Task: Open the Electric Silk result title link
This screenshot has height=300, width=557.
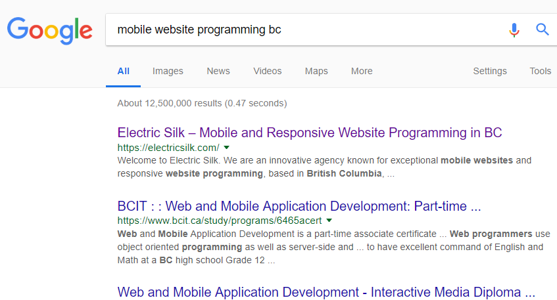Action: pyautogui.click(x=309, y=133)
